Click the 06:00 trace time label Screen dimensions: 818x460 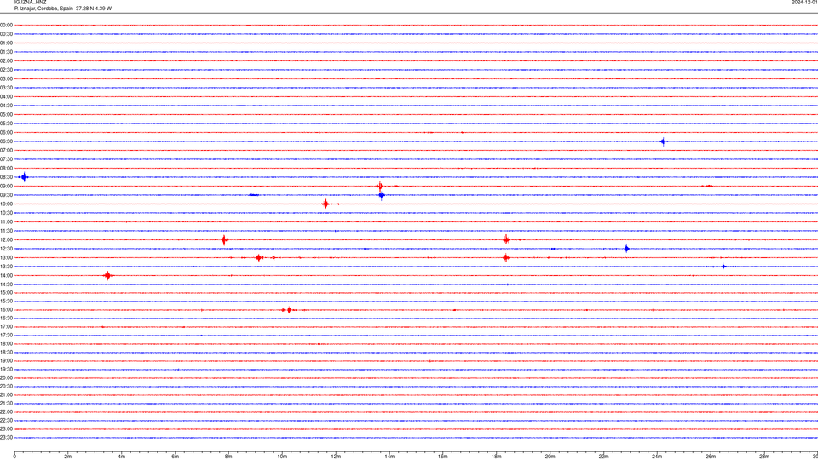pyautogui.click(x=6, y=133)
